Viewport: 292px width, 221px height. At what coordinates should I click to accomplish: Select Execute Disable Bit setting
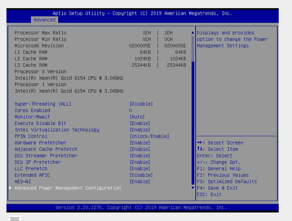[x=40, y=123]
